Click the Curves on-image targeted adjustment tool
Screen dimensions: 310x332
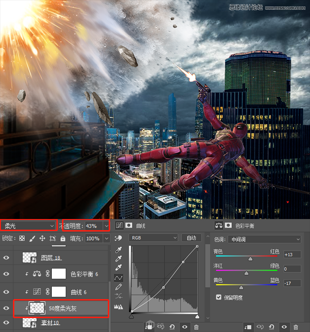(118, 238)
